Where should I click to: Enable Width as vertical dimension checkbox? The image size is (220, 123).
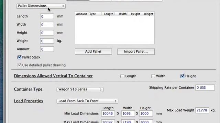click(153, 76)
